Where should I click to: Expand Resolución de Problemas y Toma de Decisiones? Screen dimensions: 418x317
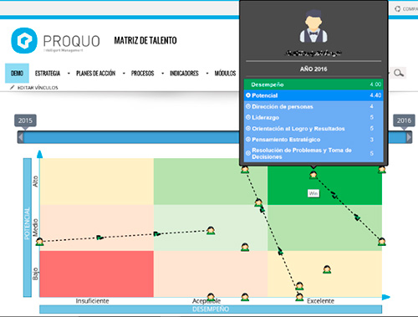[248, 153]
